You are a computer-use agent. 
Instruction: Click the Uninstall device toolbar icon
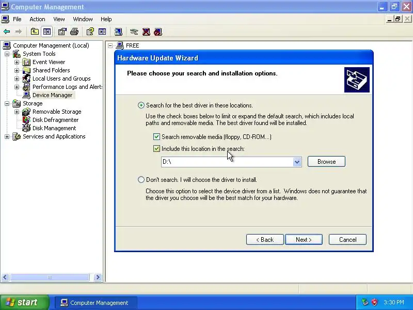(x=146, y=32)
